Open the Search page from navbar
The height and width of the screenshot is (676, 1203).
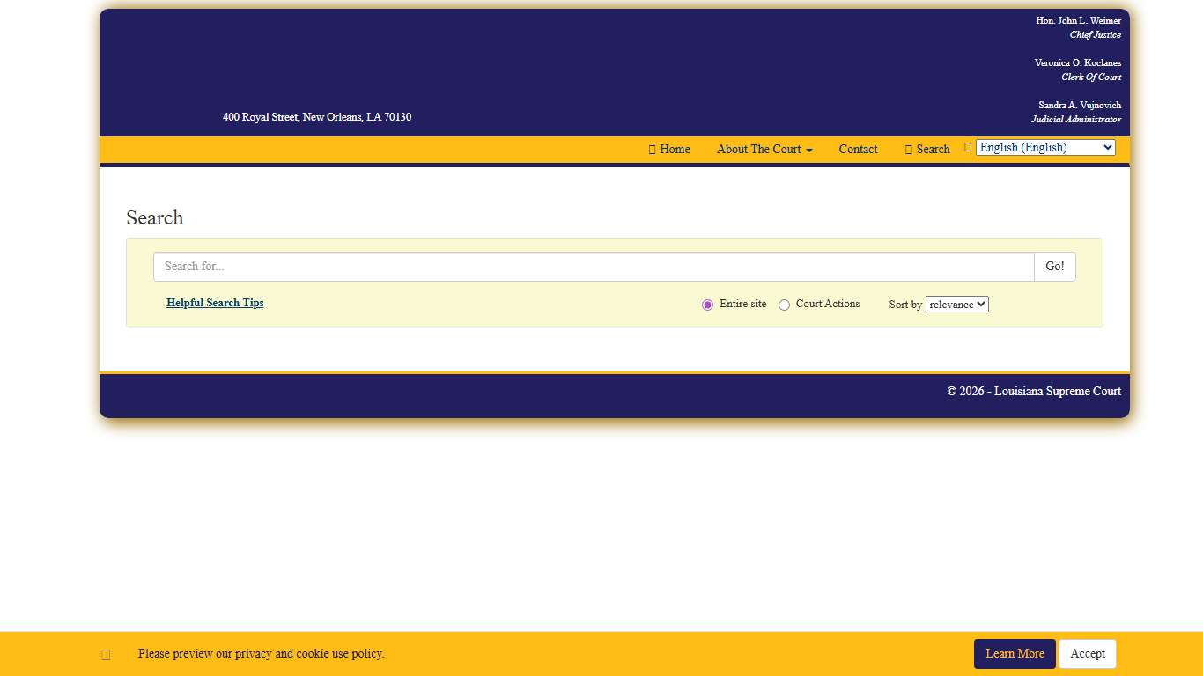(x=932, y=149)
